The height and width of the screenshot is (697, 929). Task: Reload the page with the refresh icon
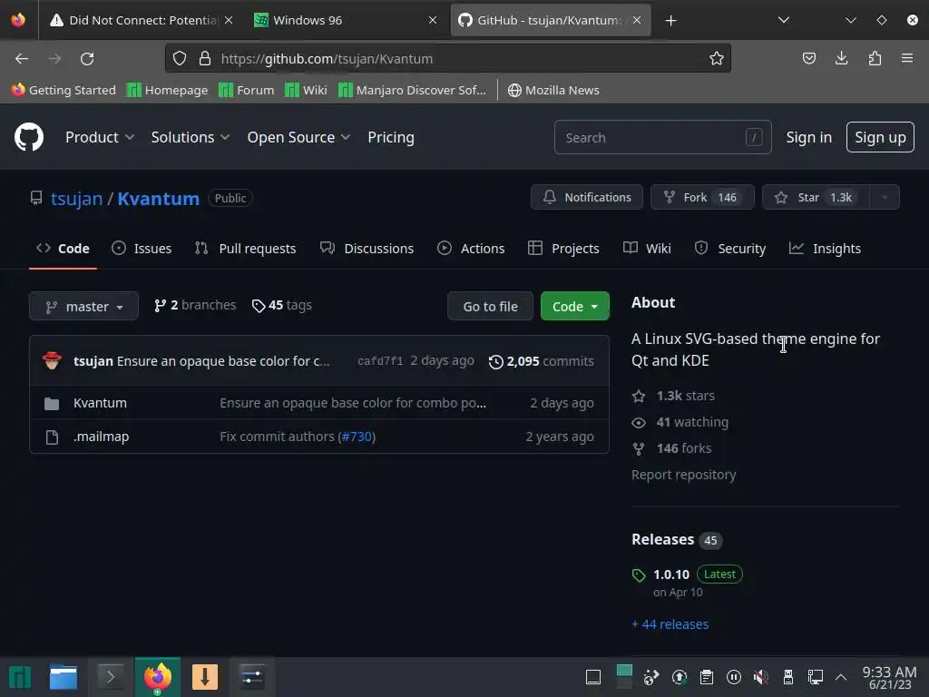point(87,59)
